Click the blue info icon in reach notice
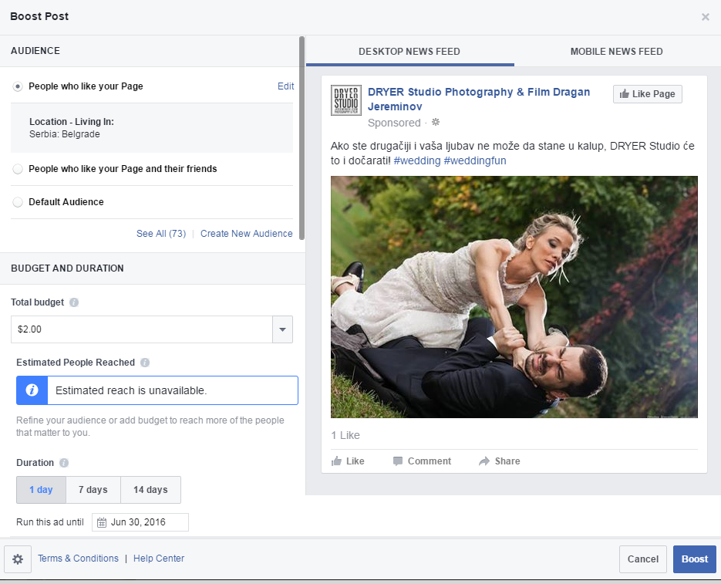Screen dimensions: 721x584 (32, 390)
